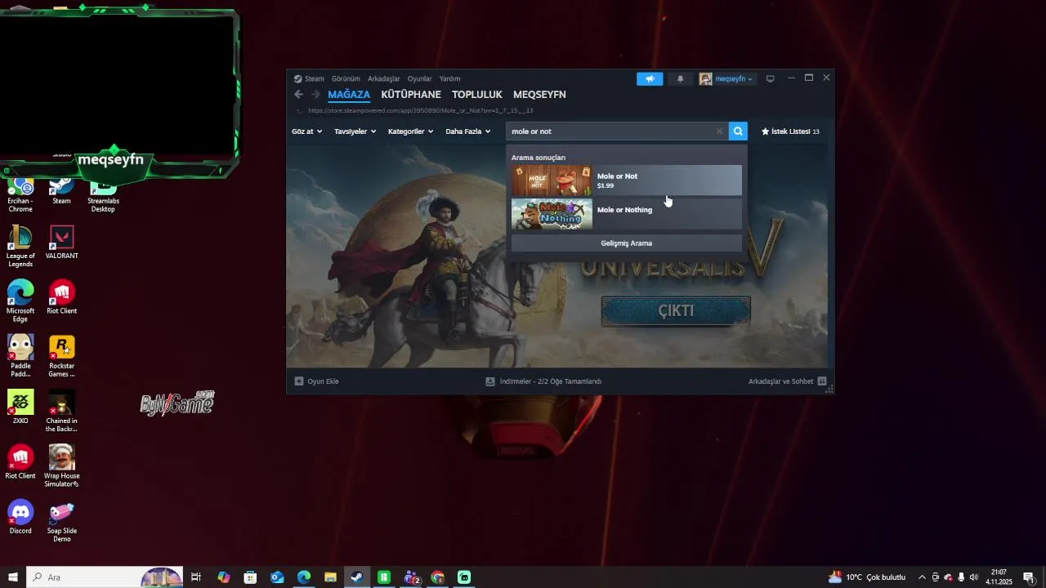The image size is (1046, 588).
Task: Open the weather widget 10°C Çok bulutlu
Action: (866, 577)
